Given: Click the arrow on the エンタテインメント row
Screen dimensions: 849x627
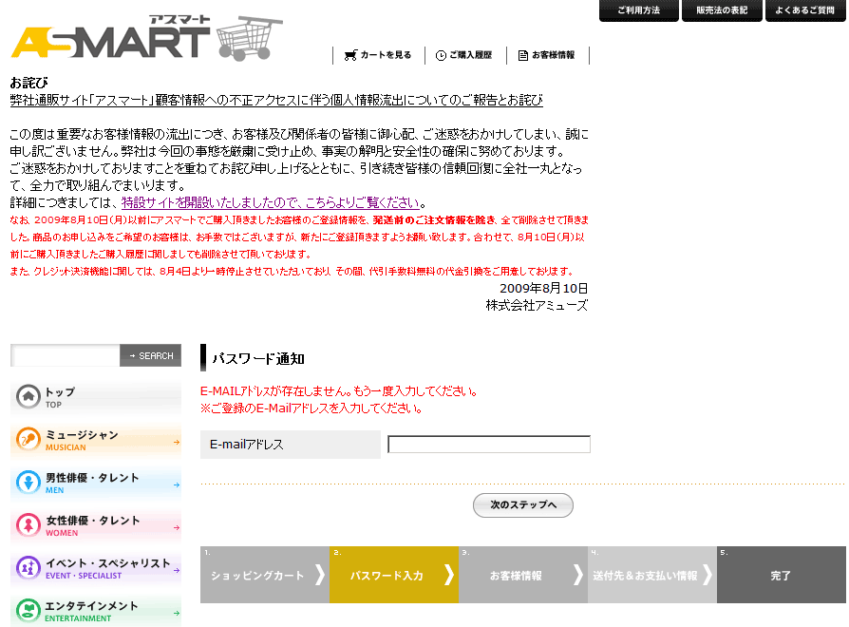Looking at the screenshot, I should click(x=177, y=614).
